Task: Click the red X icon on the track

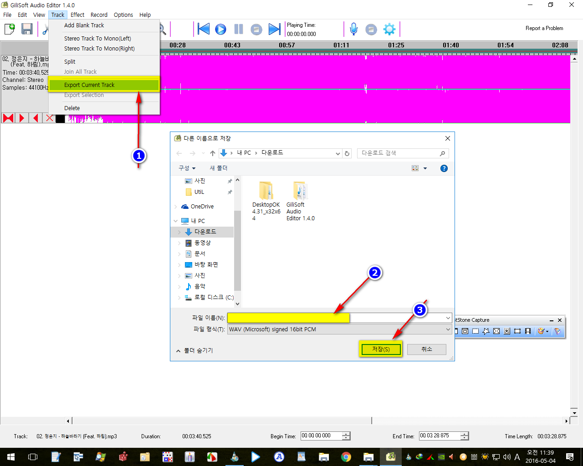Action: pos(49,118)
